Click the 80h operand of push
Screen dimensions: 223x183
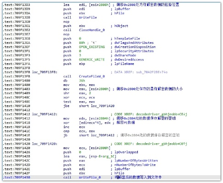coord(82,43)
